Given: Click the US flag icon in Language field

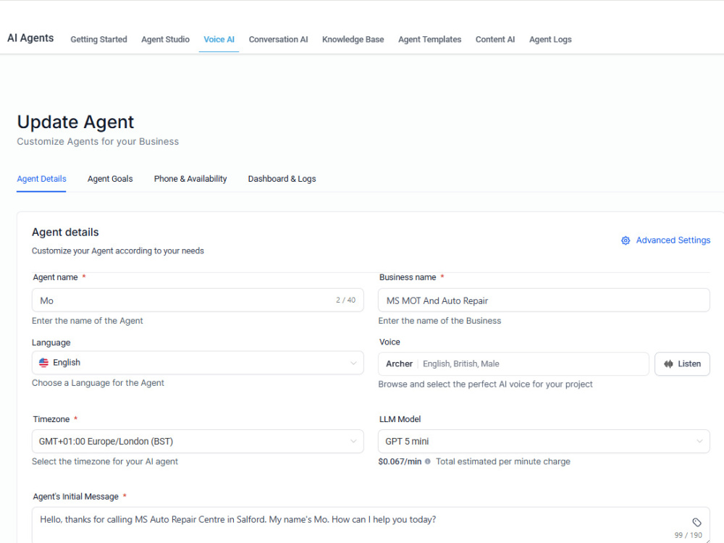Looking at the screenshot, I should [x=44, y=363].
